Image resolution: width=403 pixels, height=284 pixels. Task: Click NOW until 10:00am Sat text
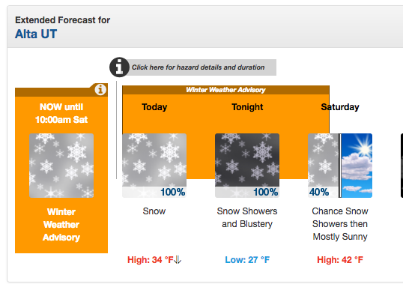61,113
